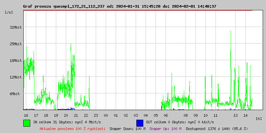Click the green IN legend swatch
266x133 pixels.
pyautogui.click(x=27, y=123)
